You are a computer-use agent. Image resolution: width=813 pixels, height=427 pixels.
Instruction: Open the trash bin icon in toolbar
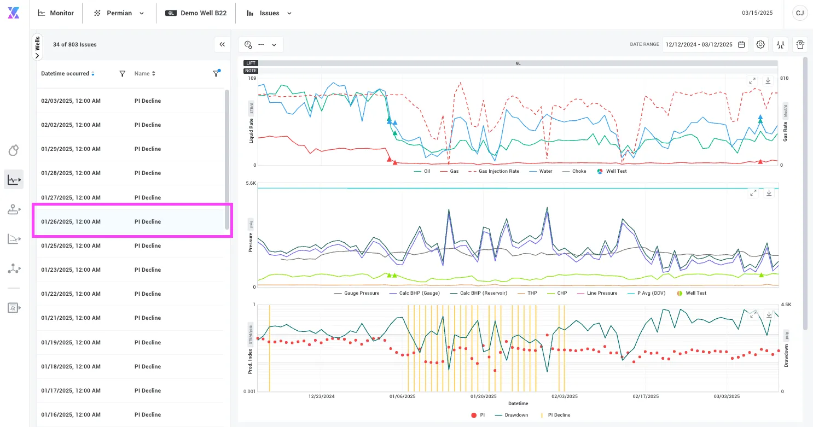coord(800,45)
